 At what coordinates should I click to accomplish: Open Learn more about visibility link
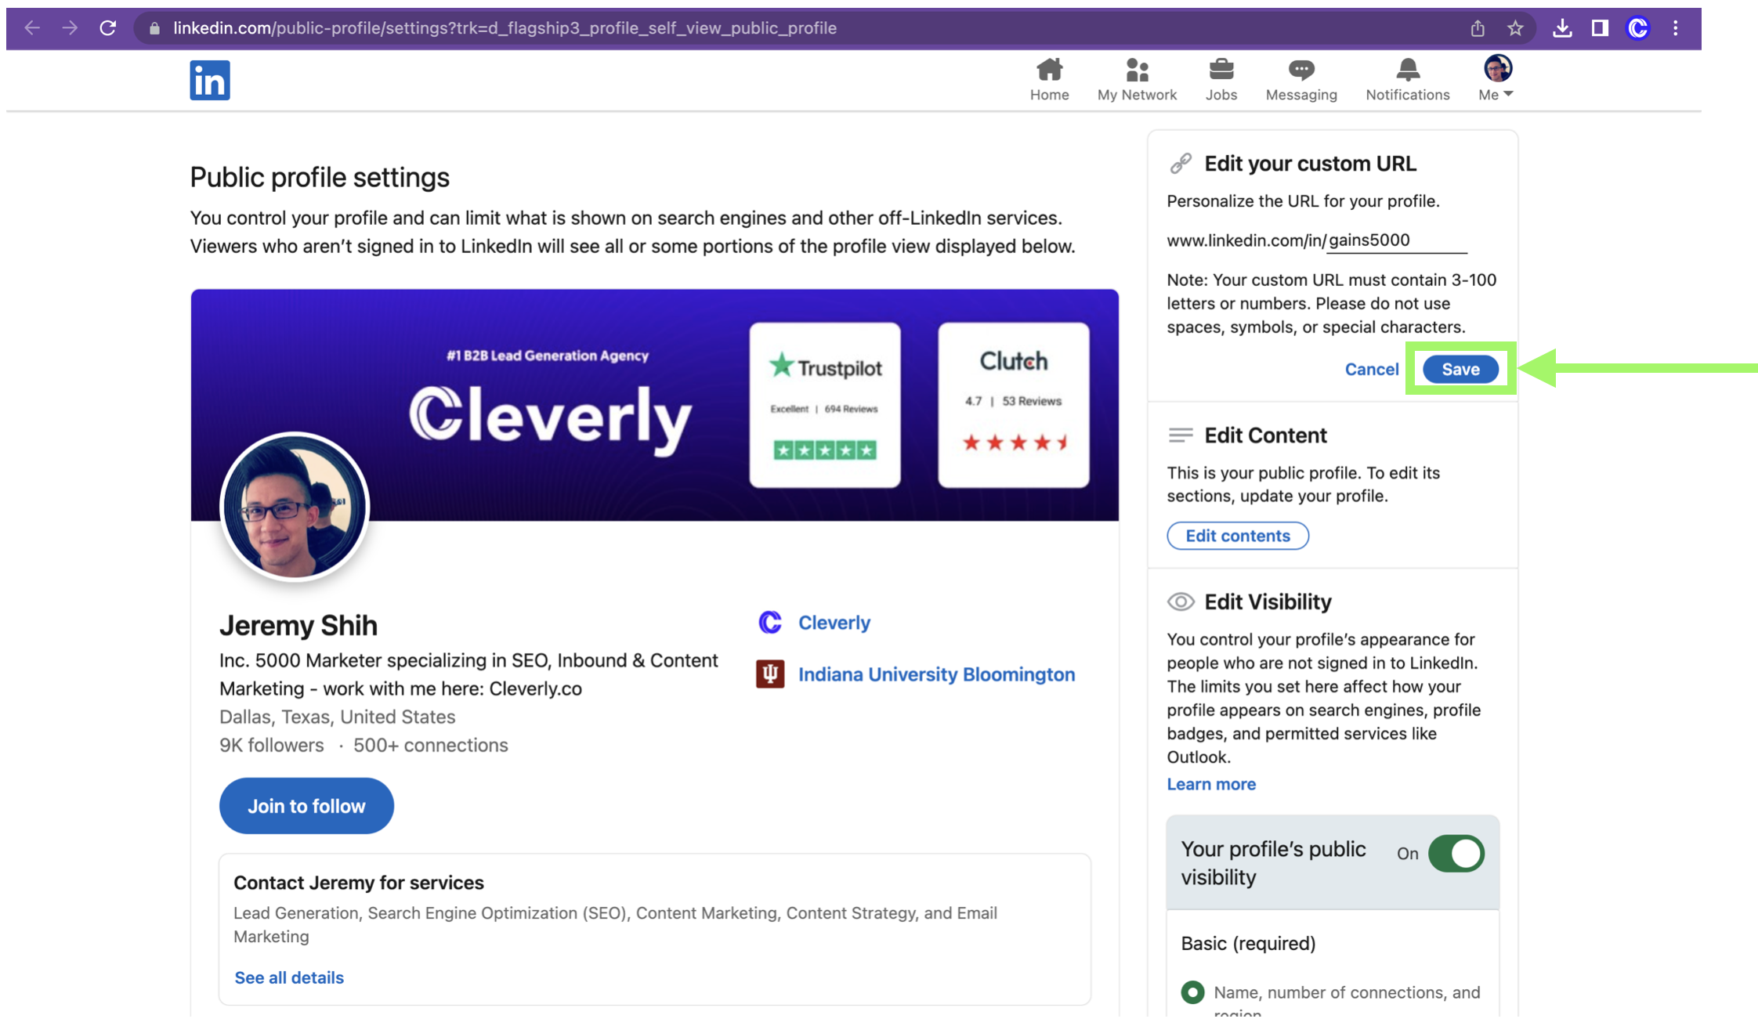(1210, 784)
